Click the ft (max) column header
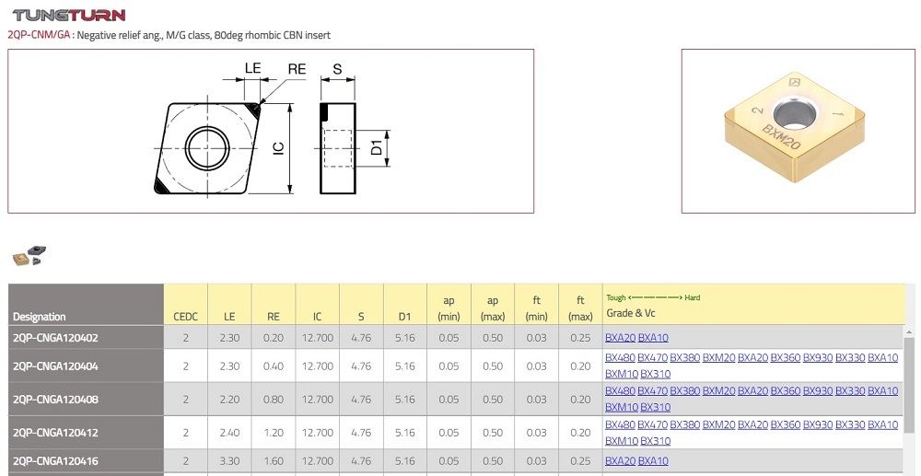Viewport: 921px width, 476px height. (580, 305)
